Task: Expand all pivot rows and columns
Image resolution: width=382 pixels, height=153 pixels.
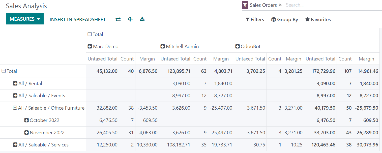Action: pos(130,19)
